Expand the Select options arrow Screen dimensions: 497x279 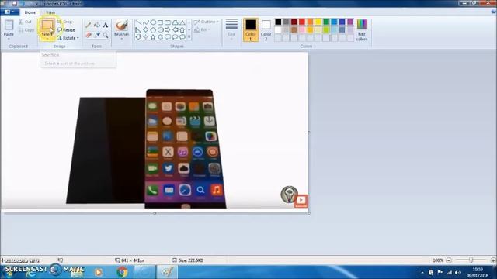tap(47, 39)
